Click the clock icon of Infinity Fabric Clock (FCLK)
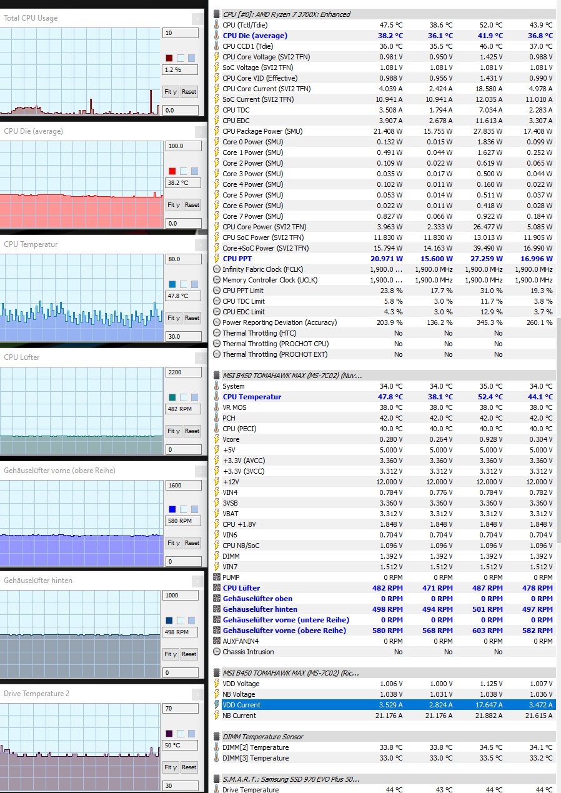The image size is (561, 793). (x=217, y=269)
